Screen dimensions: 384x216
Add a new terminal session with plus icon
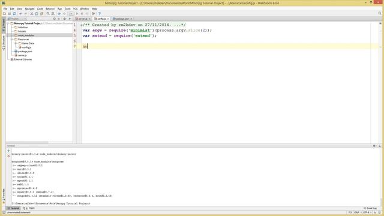pos(8,151)
